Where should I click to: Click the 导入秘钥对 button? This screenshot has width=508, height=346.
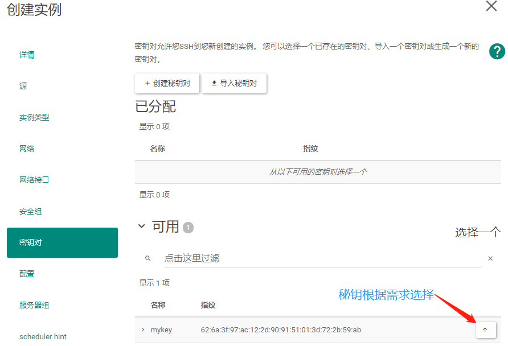pos(234,83)
